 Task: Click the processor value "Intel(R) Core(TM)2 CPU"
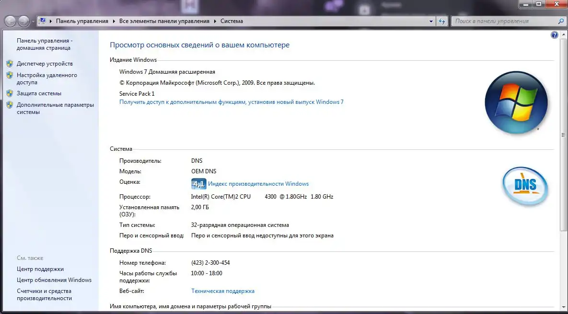coord(220,197)
